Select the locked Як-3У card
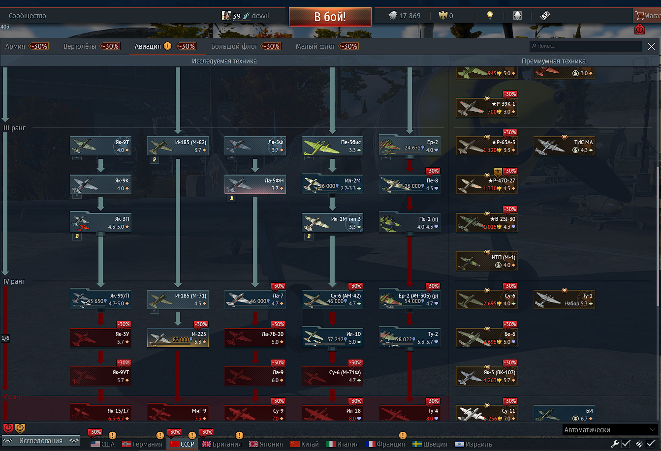 (x=101, y=337)
